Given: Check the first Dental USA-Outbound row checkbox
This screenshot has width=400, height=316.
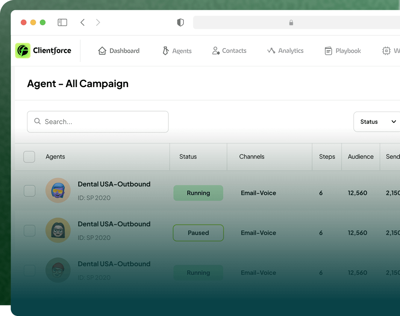Looking at the screenshot, I should pos(30,191).
